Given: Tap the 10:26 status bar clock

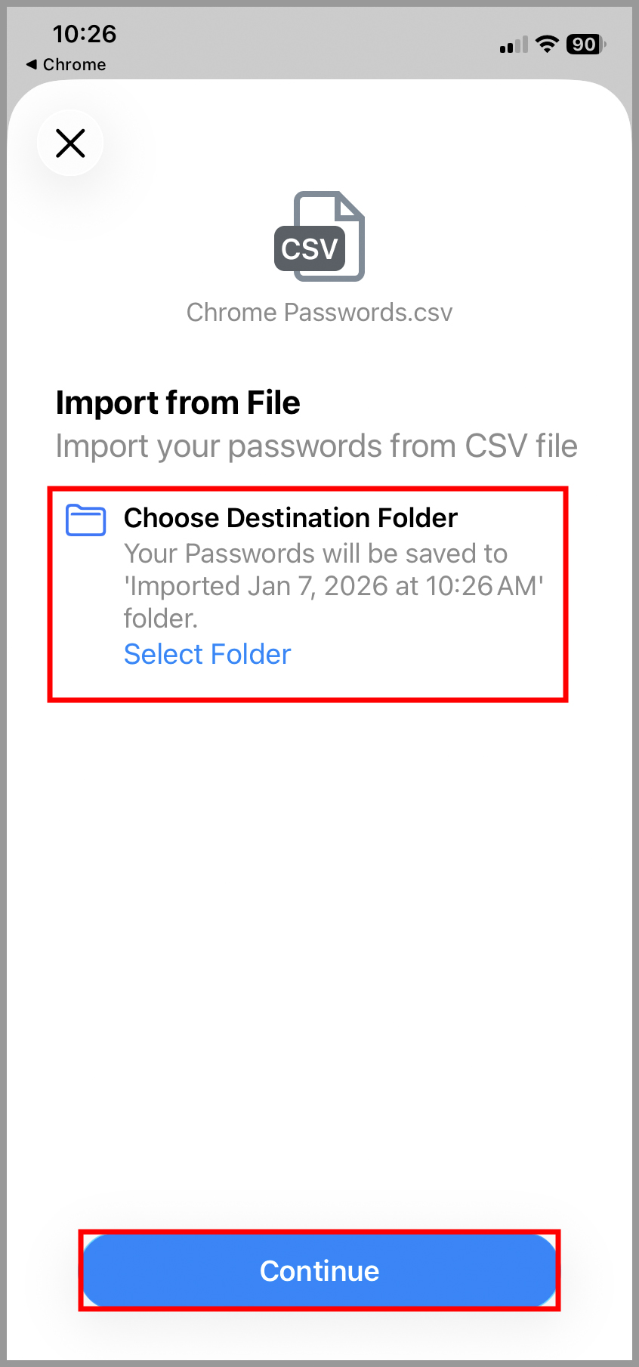Looking at the screenshot, I should click(x=85, y=34).
